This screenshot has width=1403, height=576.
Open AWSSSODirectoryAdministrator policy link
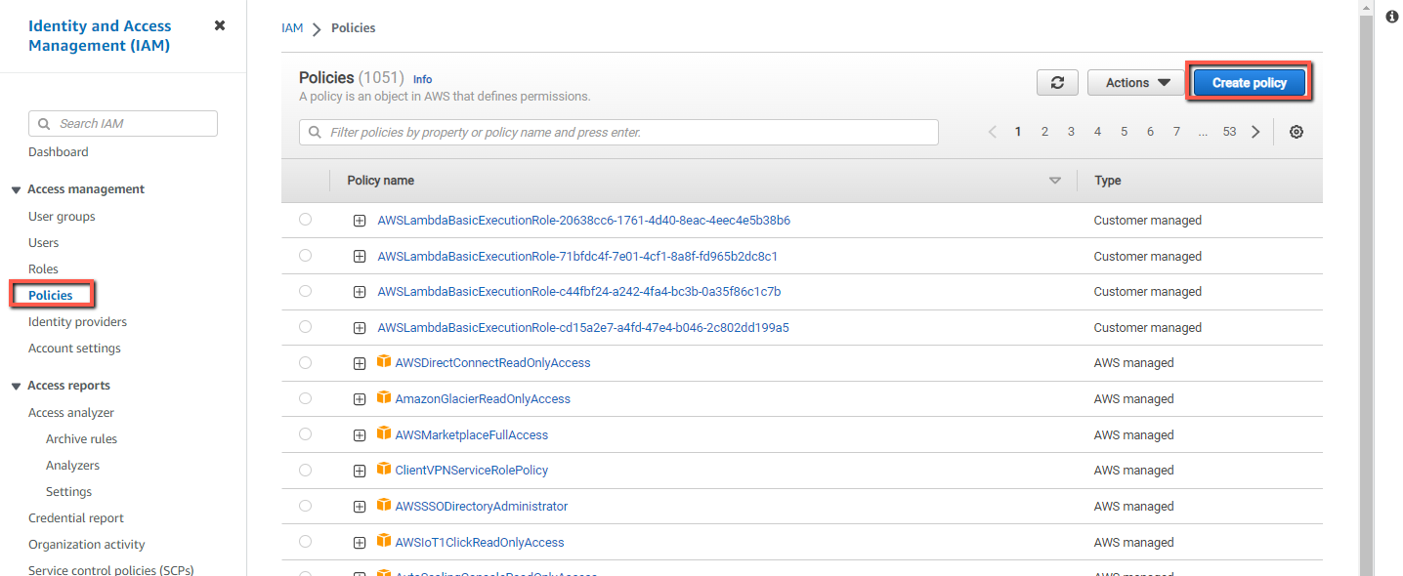(481, 506)
